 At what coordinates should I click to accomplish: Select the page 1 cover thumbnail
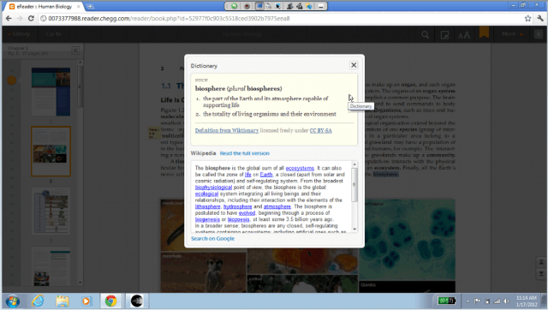point(51,92)
